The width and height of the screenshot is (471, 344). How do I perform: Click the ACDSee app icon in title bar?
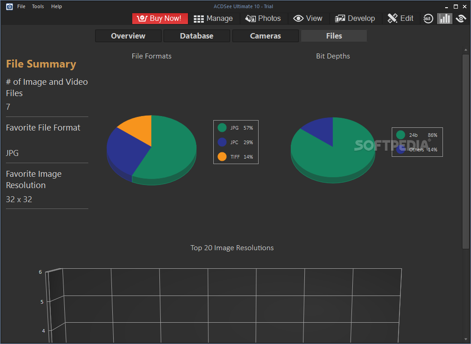coord(10,7)
